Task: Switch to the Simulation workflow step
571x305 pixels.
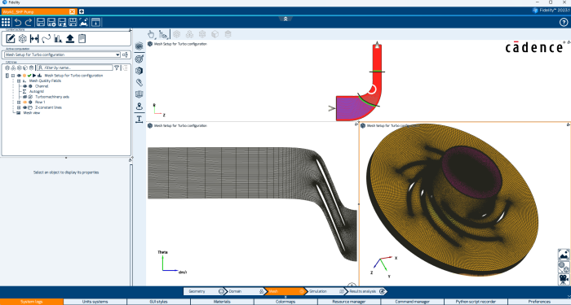Action: click(325, 291)
